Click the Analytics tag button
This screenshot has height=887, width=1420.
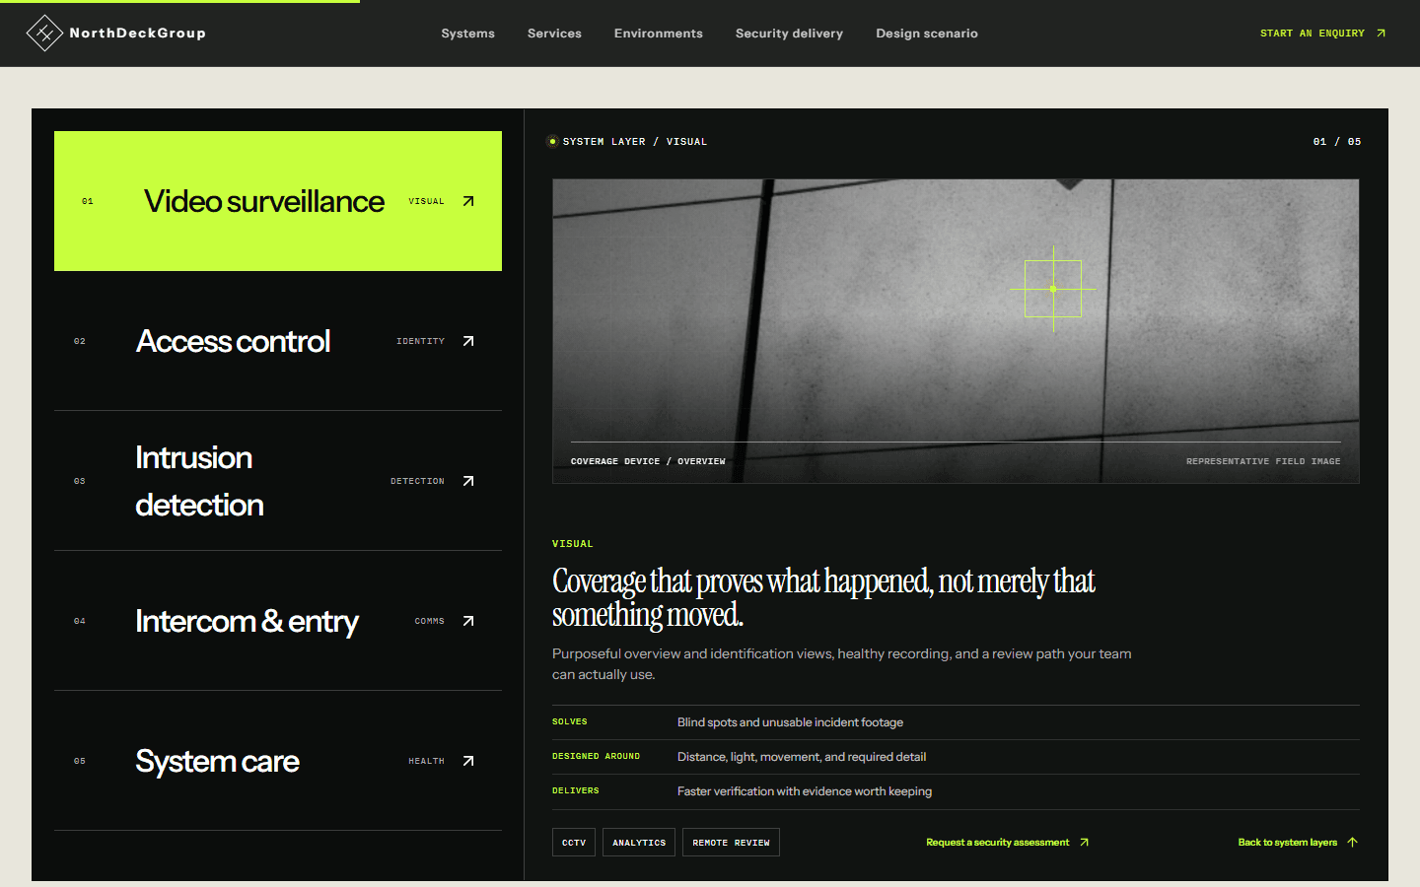pos(639,843)
